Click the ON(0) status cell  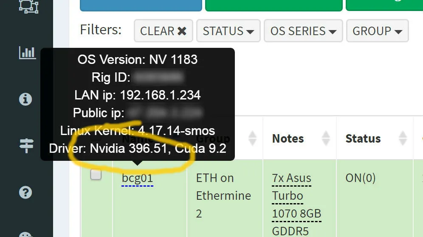tap(361, 178)
